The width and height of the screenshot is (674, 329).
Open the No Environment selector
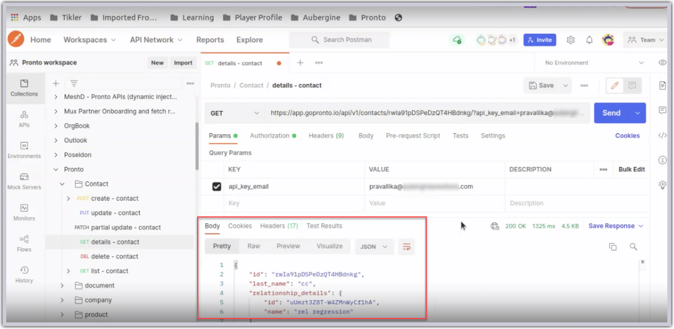click(594, 63)
